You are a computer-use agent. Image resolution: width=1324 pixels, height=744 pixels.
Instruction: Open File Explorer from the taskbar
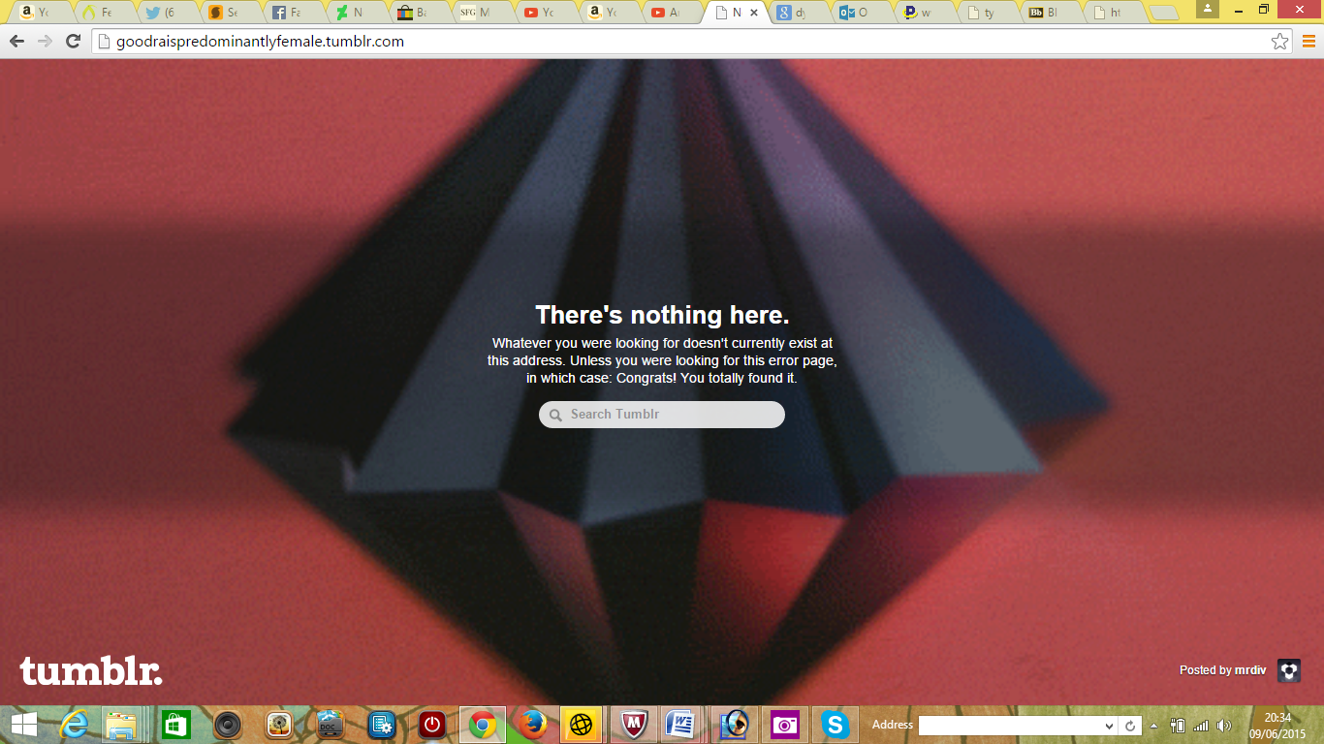coord(123,725)
